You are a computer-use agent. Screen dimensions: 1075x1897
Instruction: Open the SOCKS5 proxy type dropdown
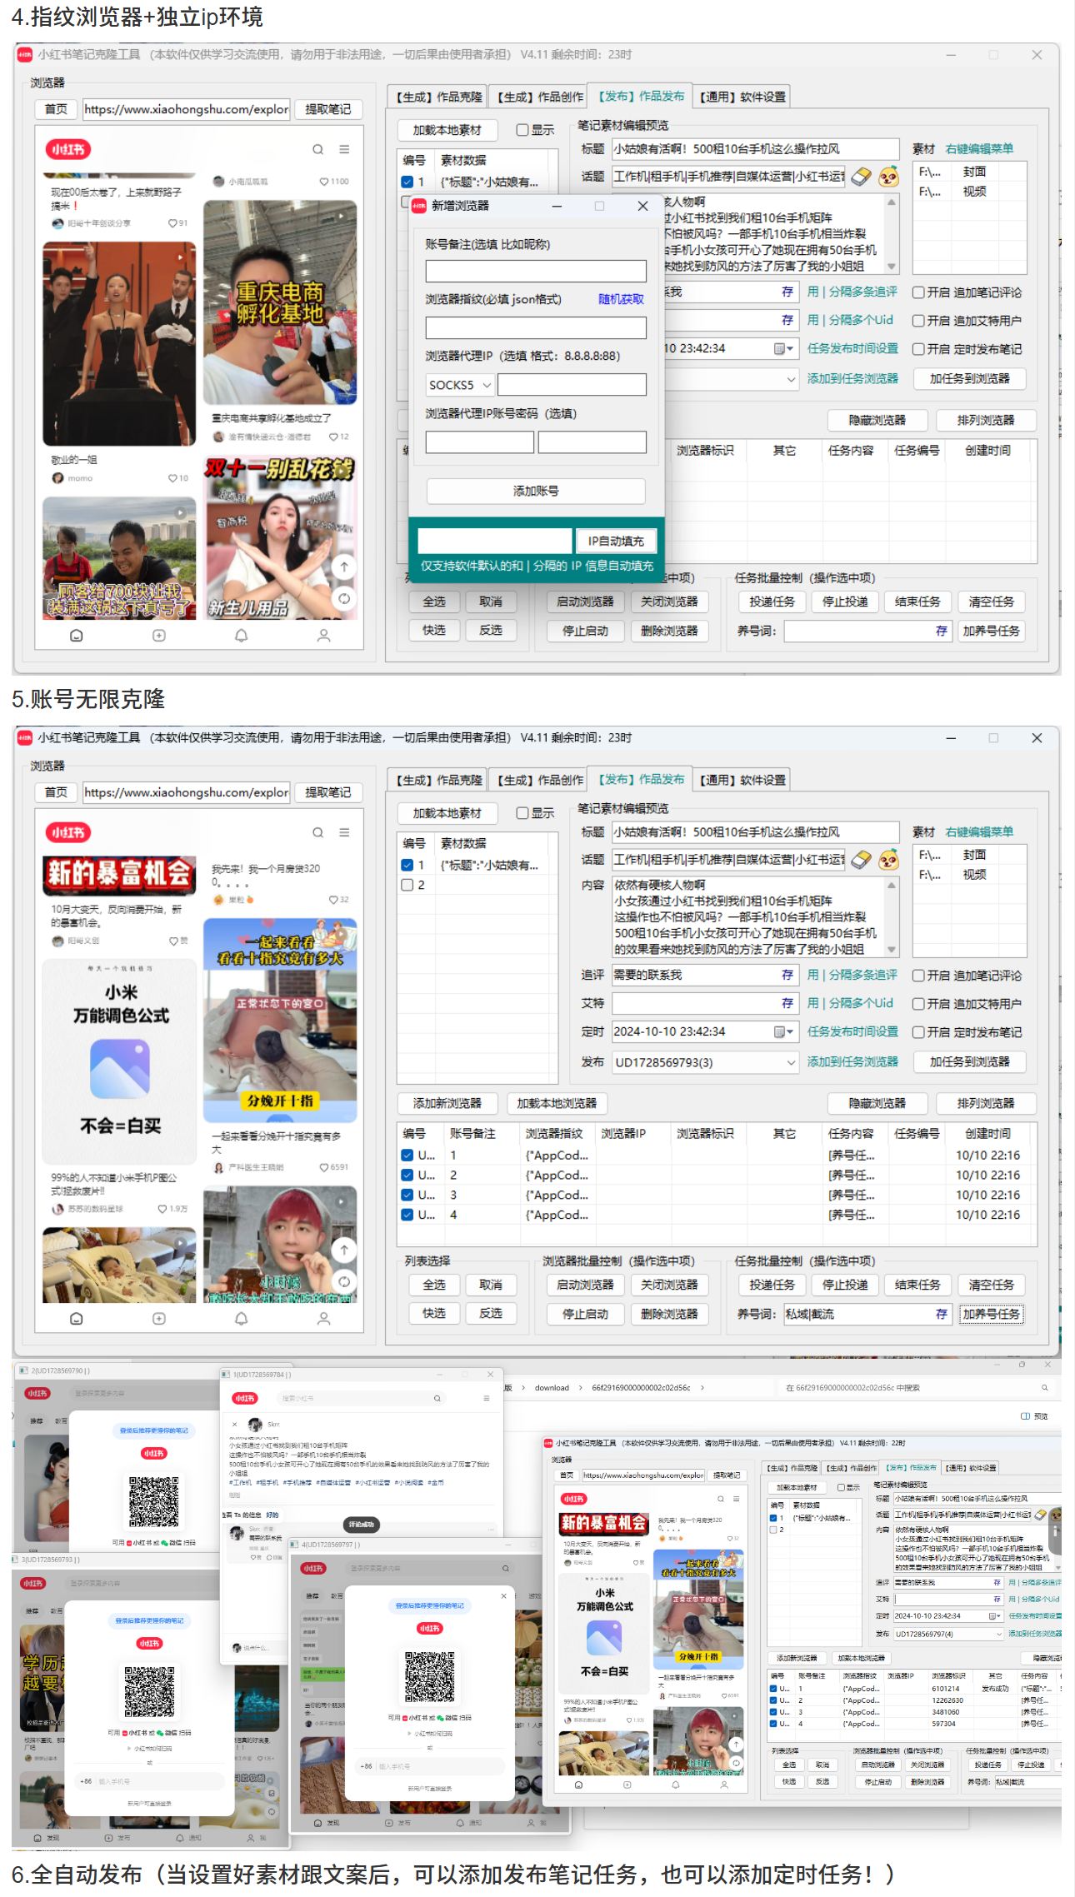(x=460, y=385)
